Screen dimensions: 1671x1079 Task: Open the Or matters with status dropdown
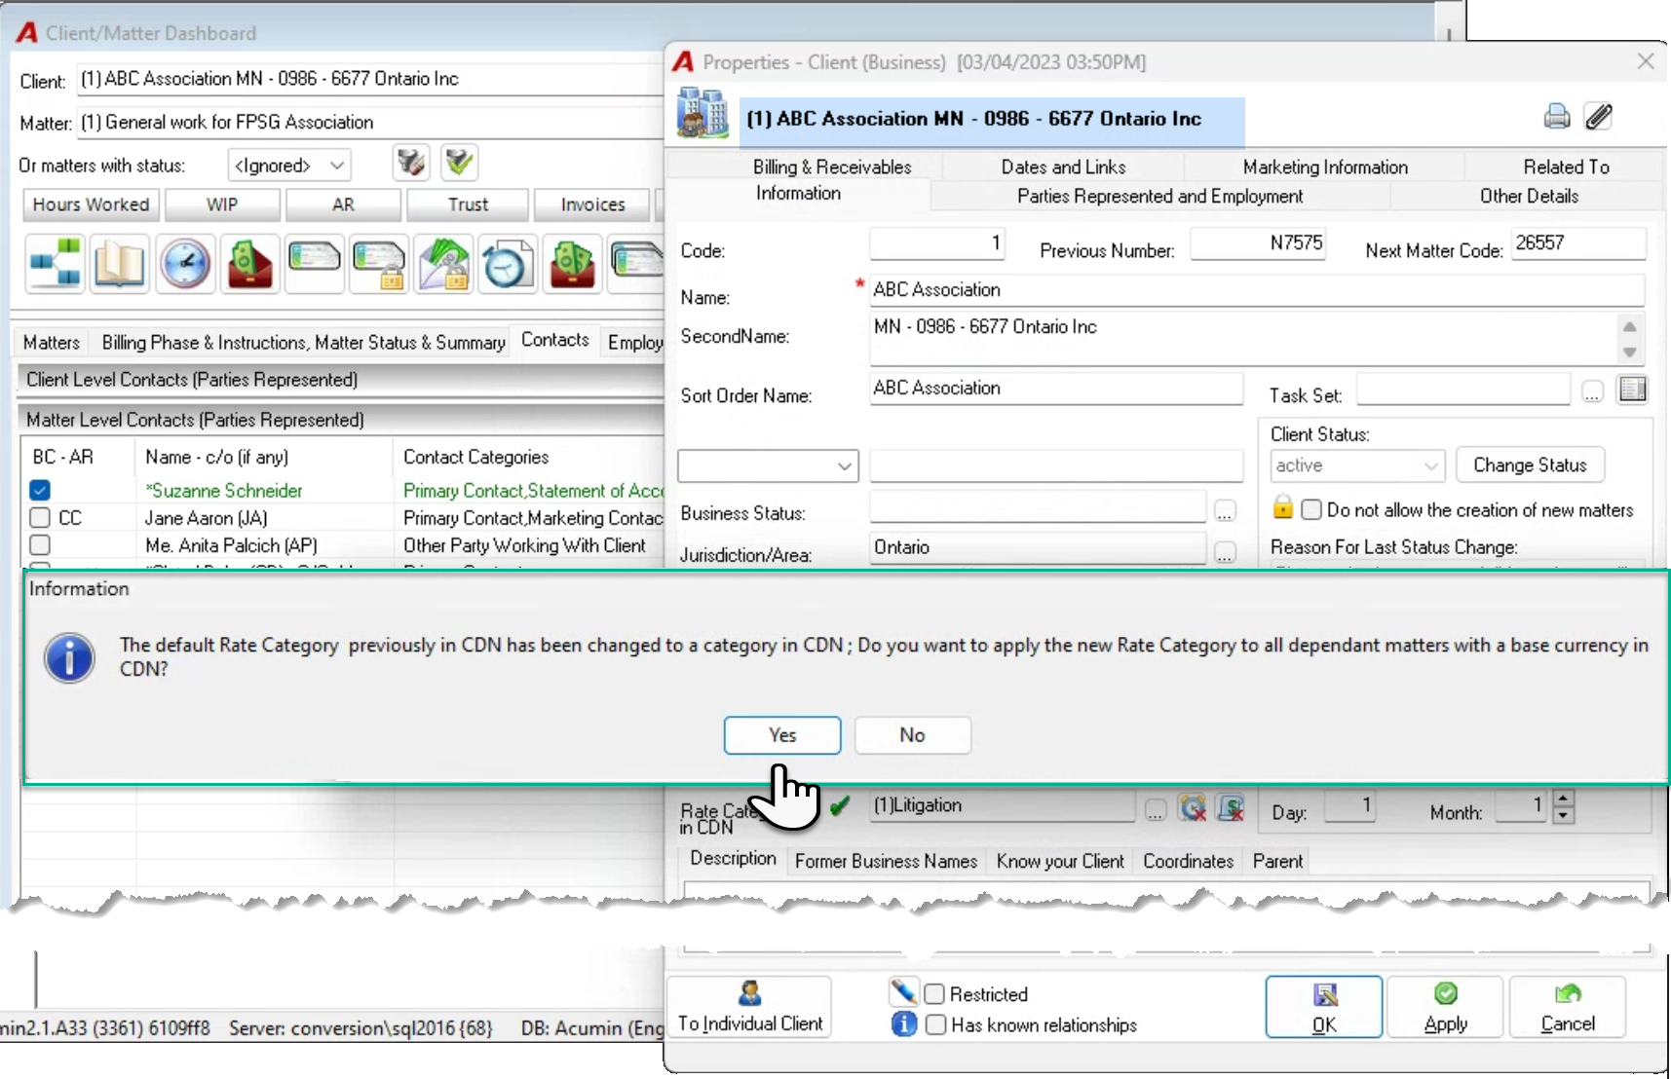point(289,166)
